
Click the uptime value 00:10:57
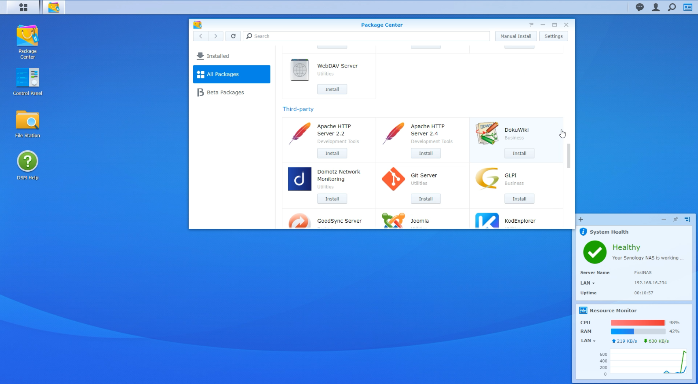[644, 293]
